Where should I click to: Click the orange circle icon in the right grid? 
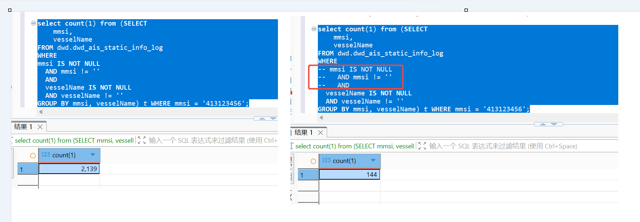click(313, 161)
